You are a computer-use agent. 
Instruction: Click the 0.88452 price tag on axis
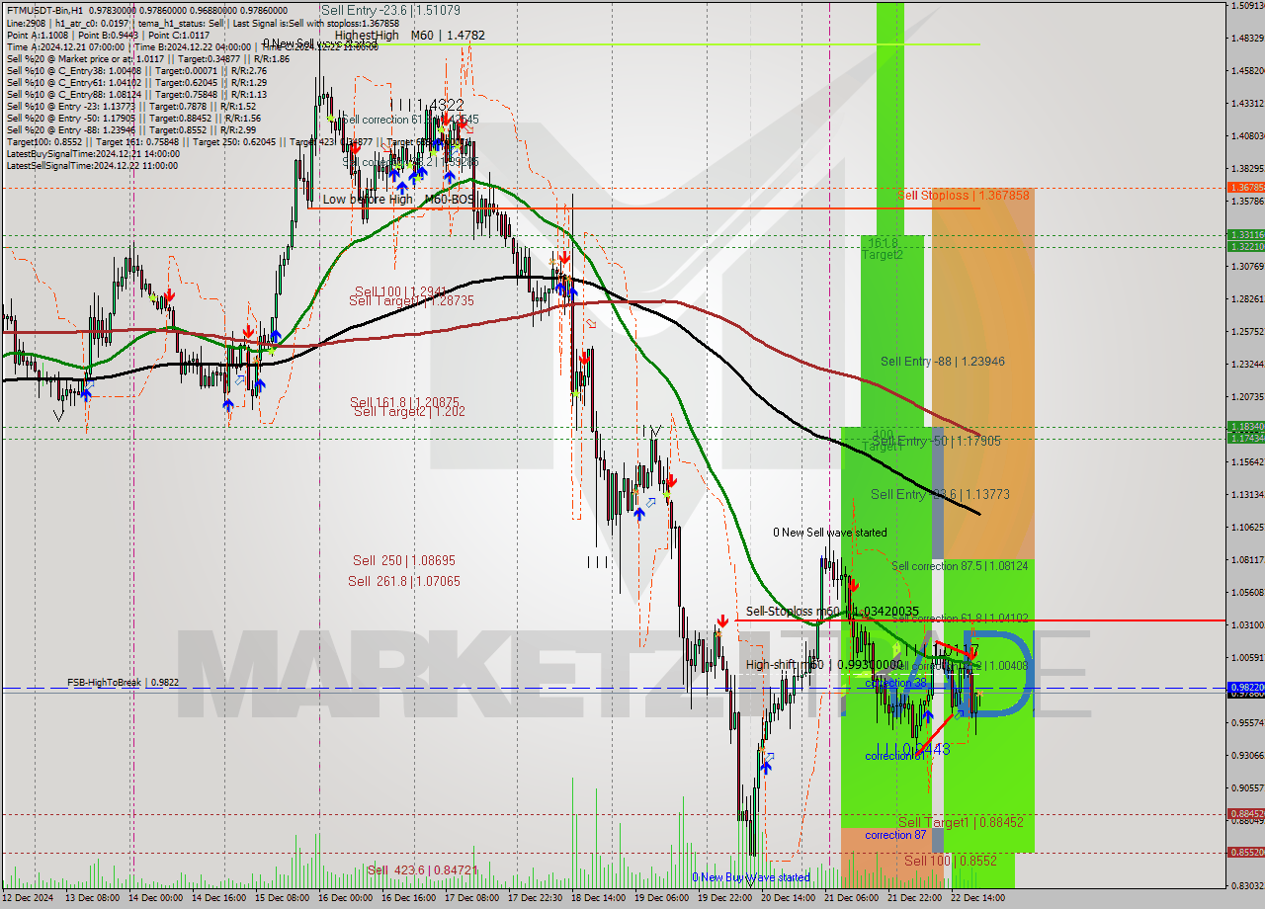coord(1245,814)
